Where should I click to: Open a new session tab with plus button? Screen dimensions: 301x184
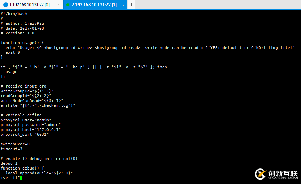click(132, 4)
